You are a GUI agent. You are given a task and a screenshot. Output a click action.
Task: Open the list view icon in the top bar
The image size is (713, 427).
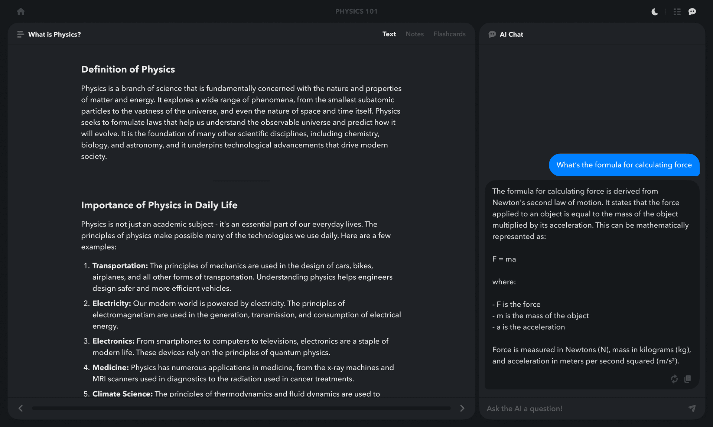(x=677, y=12)
